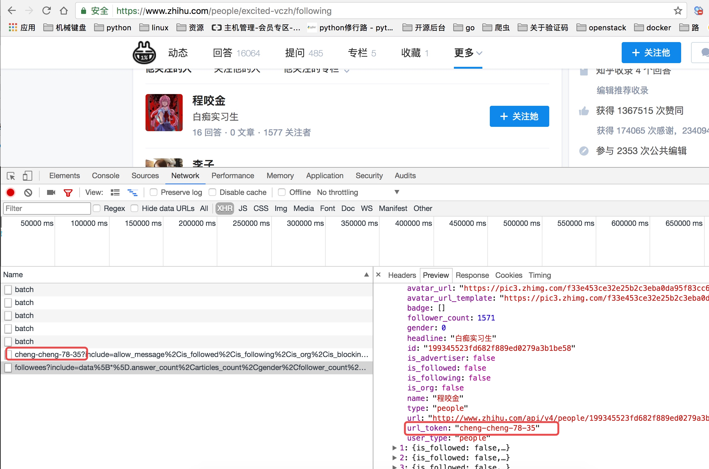Image resolution: width=709 pixels, height=469 pixels.
Task: Click the 1577 关注者 stat text
Action: click(x=287, y=132)
